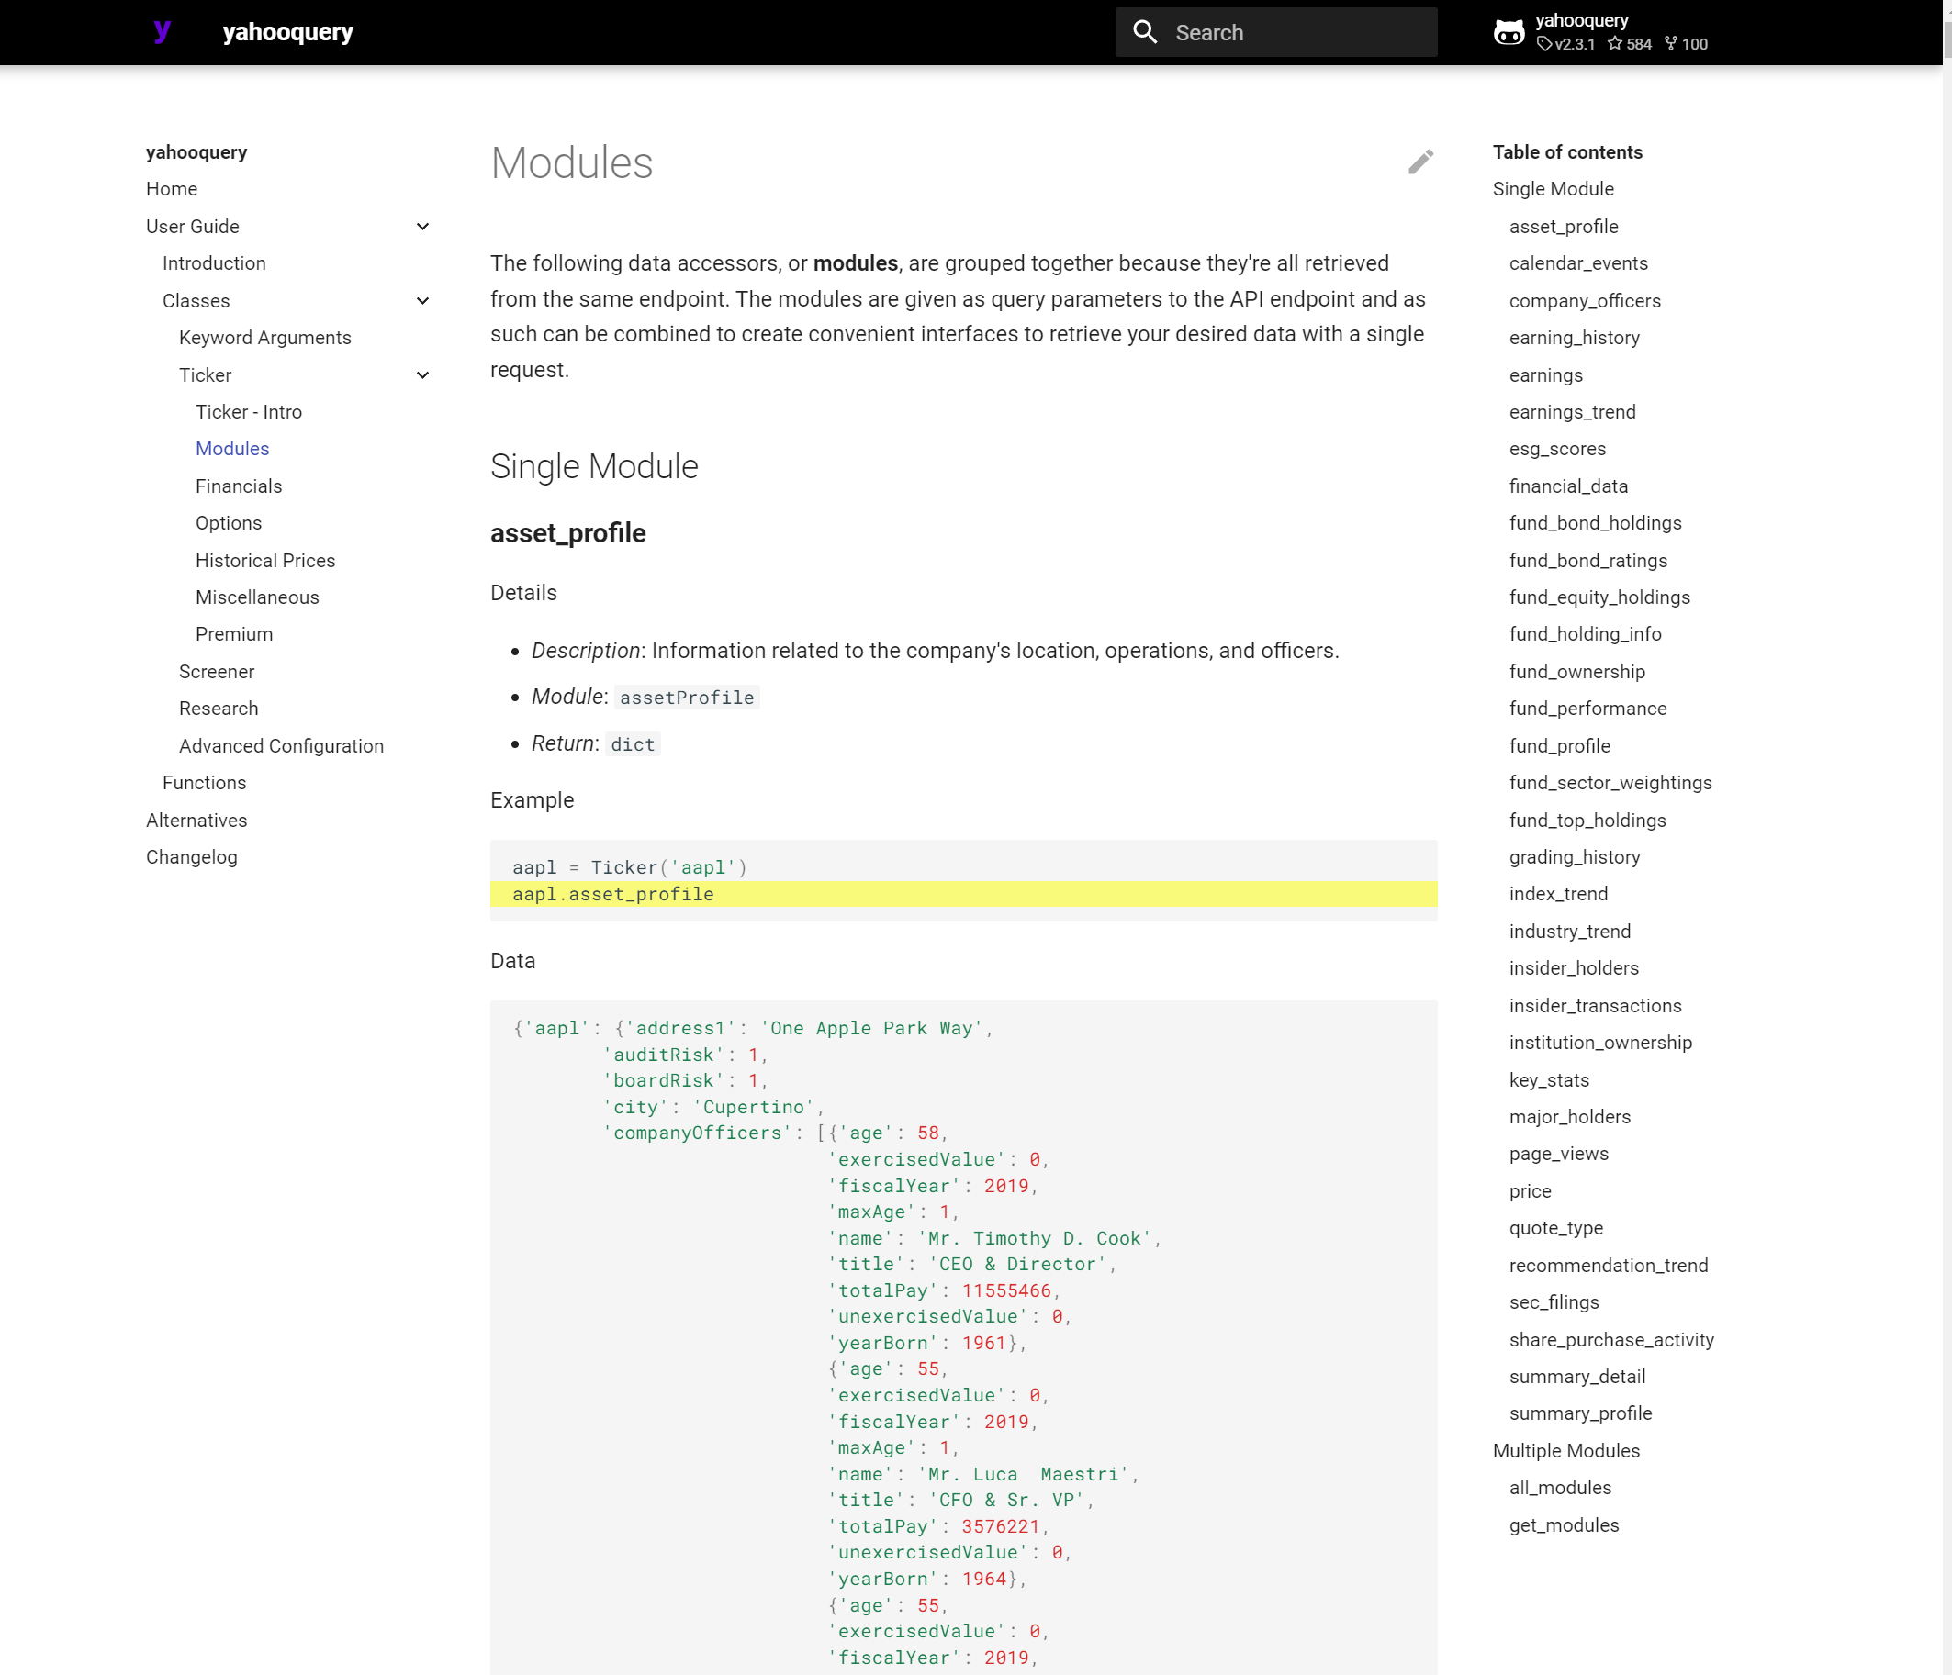Open the Alternatives page
This screenshot has width=1952, height=1675.
pyautogui.click(x=196, y=821)
